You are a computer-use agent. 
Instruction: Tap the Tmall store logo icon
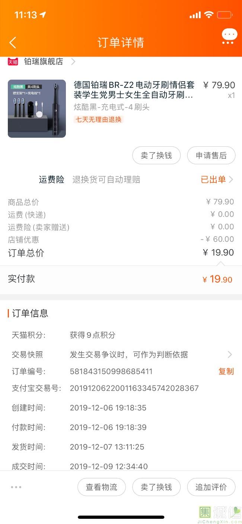coord(13,62)
